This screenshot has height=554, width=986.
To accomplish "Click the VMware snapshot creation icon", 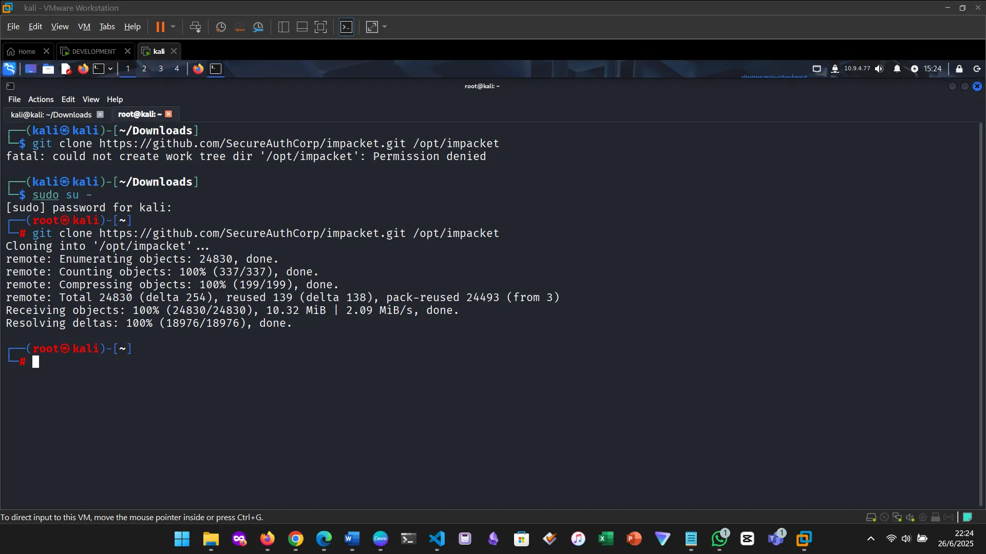I will click(220, 27).
